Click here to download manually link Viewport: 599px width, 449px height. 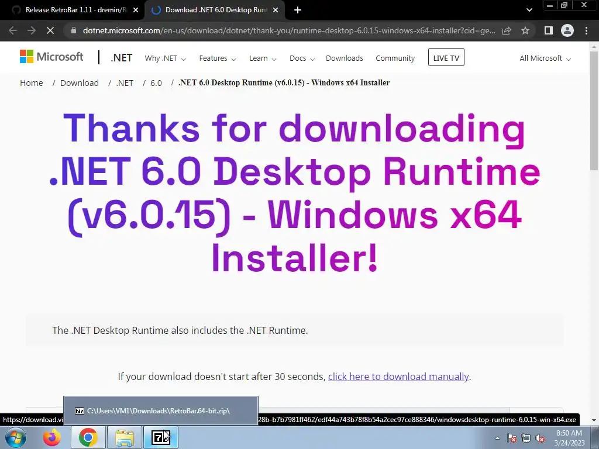click(398, 377)
